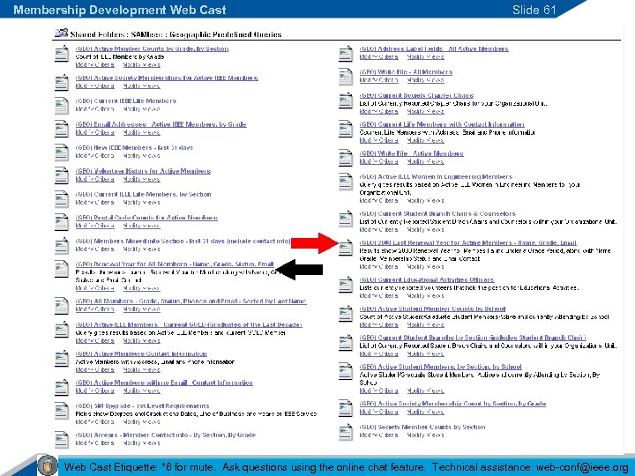This screenshot has height=476, width=635.
Task: Open Current Educational Activities Officers link
Action: coord(427,280)
